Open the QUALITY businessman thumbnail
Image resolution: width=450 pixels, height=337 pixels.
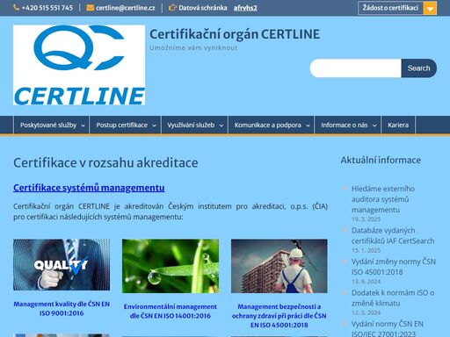click(62, 265)
